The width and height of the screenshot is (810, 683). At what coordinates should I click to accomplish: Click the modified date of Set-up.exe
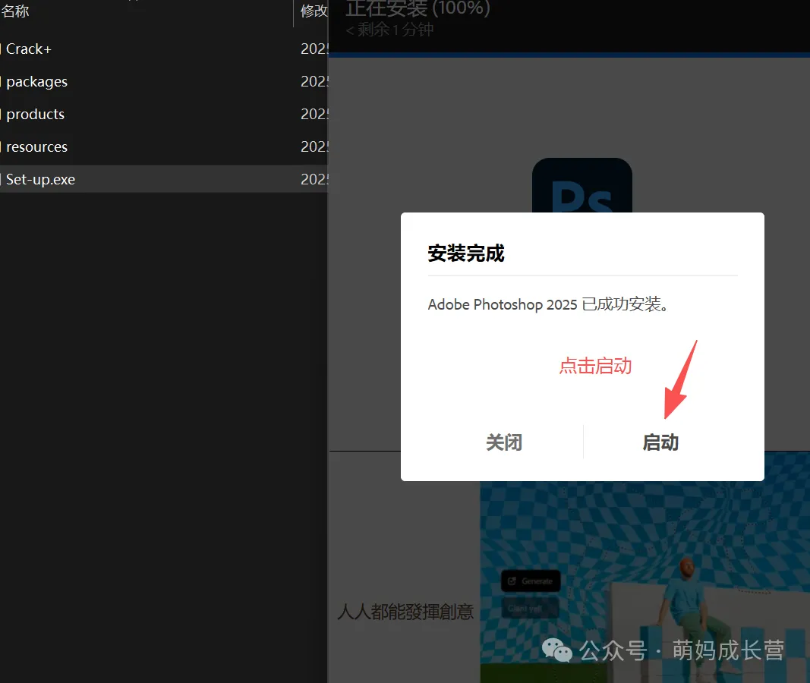click(314, 179)
